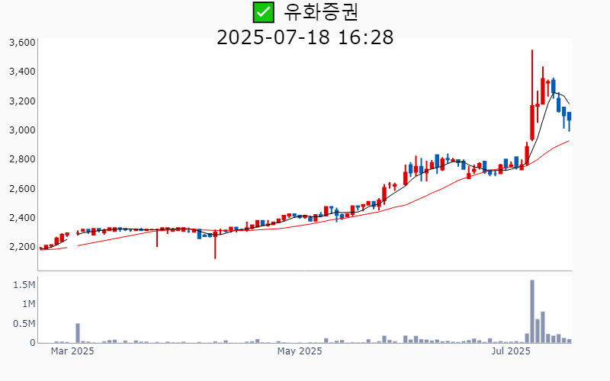Click the 1.5M volume axis label
This screenshot has width=610, height=381.
(24, 285)
